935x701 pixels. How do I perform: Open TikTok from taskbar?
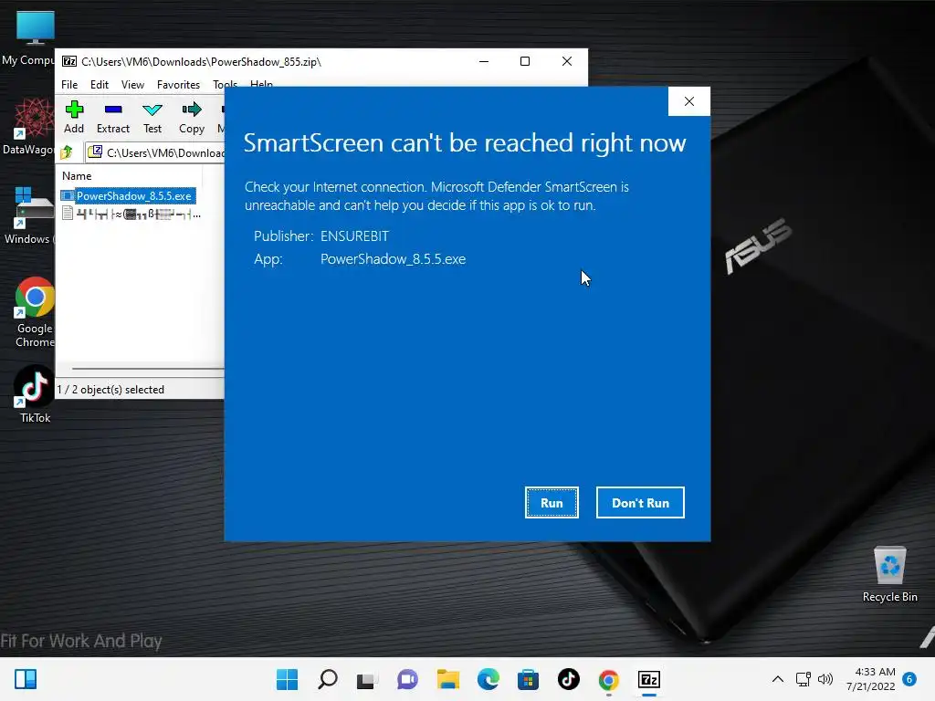(x=568, y=679)
